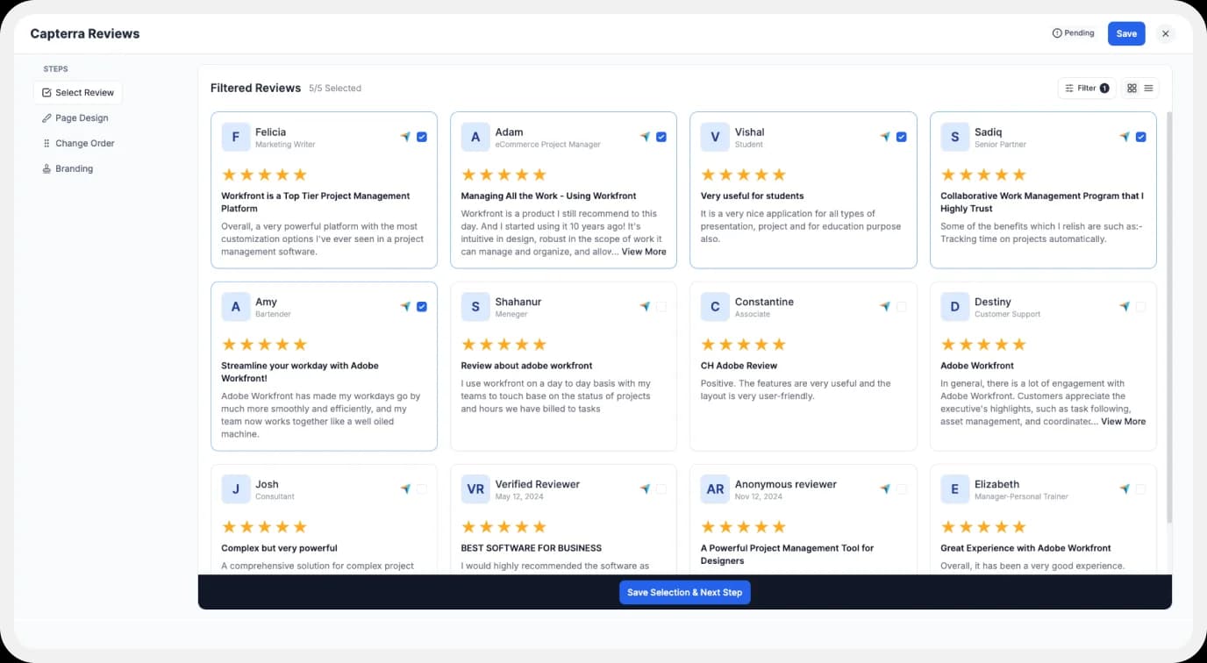The width and height of the screenshot is (1207, 663).
Task: Click the share icon on Felicia's review
Action: [405, 136]
